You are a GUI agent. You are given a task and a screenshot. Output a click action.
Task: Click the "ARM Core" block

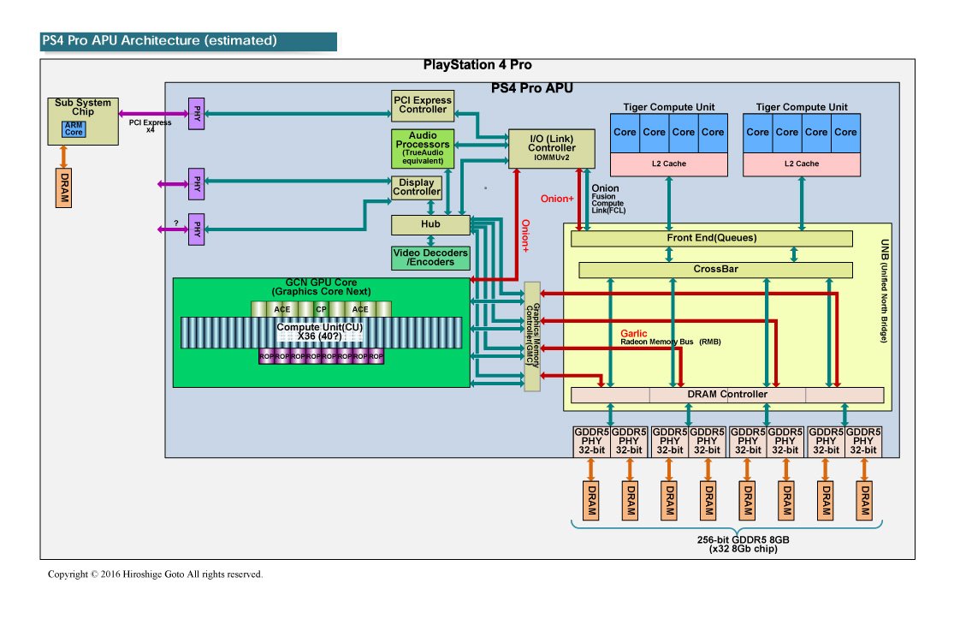74,128
